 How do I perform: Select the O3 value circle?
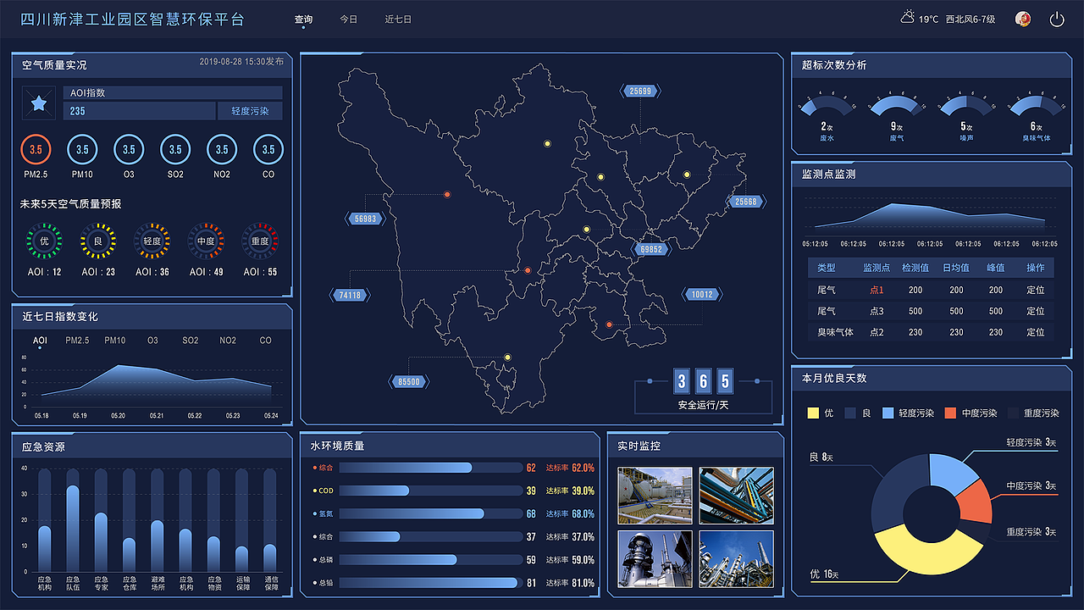(129, 150)
